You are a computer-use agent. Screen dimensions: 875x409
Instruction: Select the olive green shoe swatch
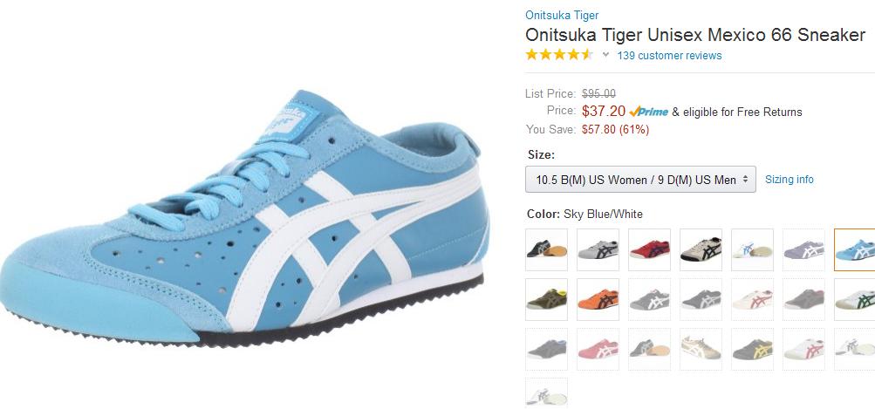pos(546,300)
